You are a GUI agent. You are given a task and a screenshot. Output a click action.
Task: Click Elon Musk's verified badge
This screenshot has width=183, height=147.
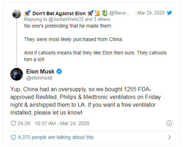59,71
